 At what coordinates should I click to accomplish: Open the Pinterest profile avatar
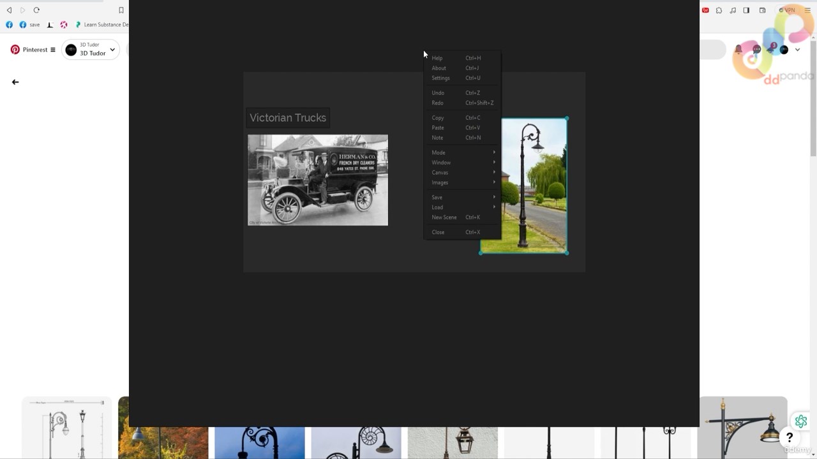click(784, 50)
